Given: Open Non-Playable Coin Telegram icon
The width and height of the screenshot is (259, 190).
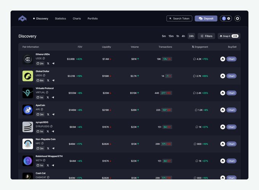Looking at the screenshot, I should point(53,148).
